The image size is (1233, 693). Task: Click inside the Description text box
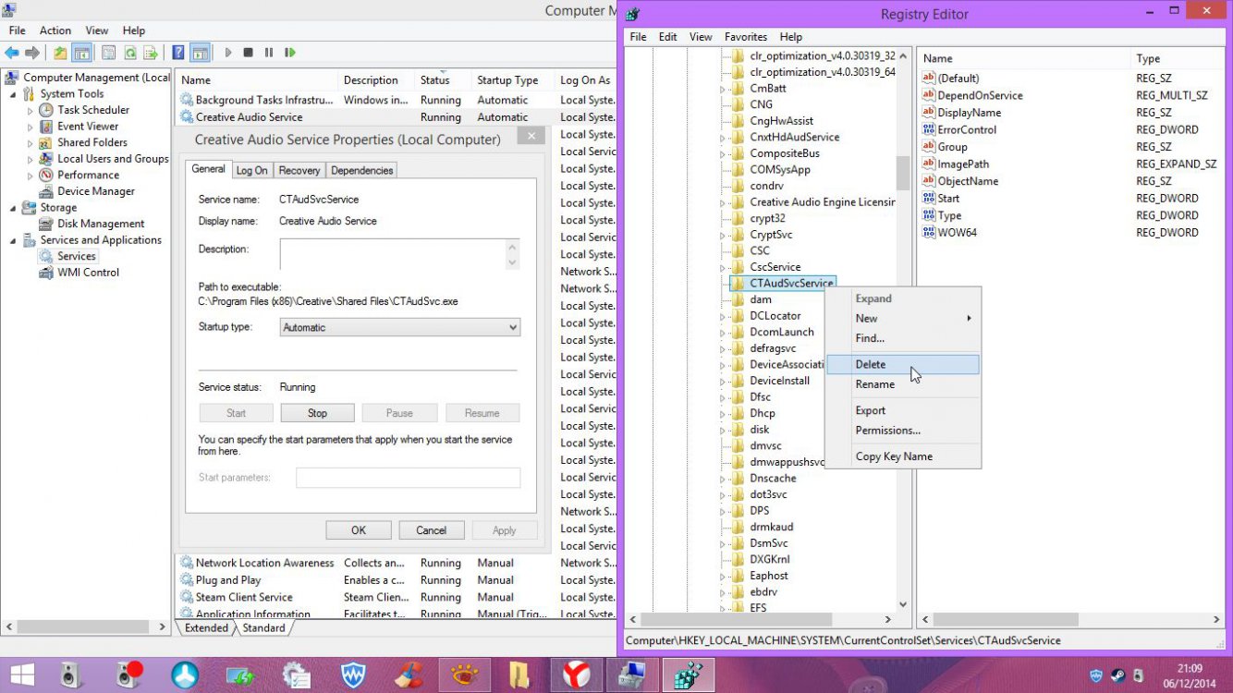(392, 254)
